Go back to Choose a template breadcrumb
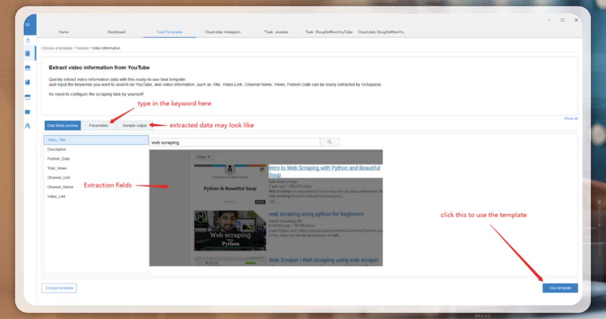 tap(57, 48)
